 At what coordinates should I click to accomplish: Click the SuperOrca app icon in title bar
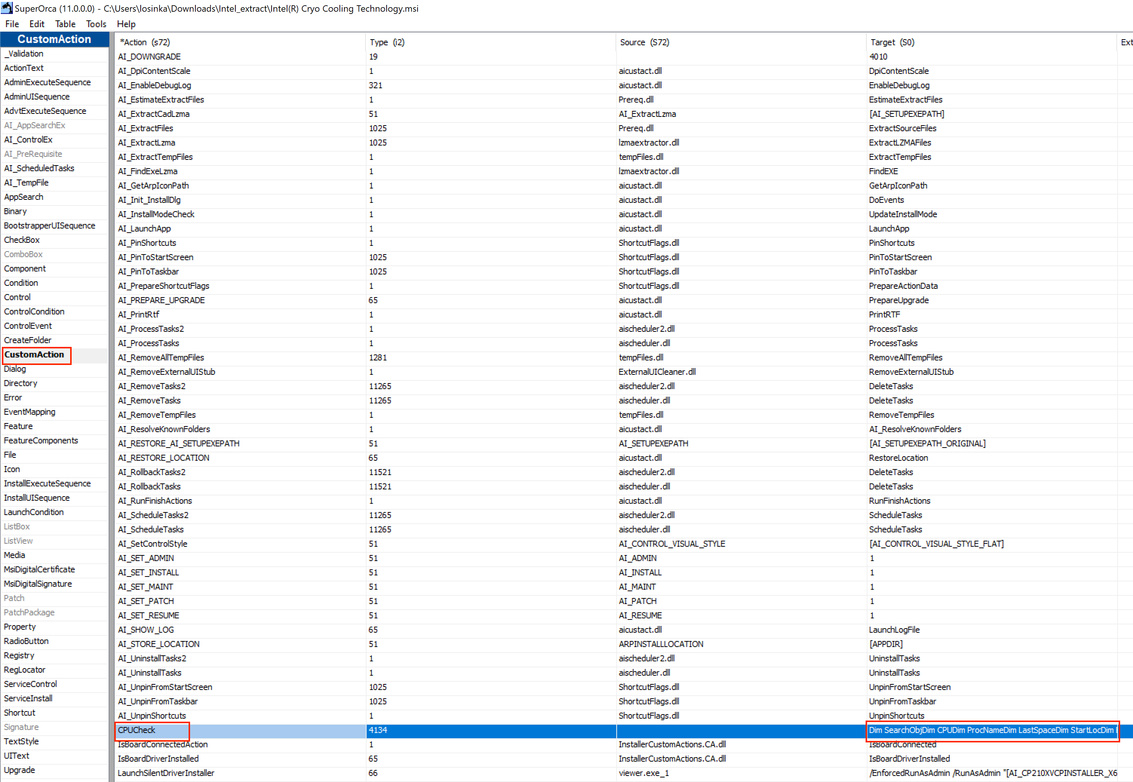click(7, 8)
